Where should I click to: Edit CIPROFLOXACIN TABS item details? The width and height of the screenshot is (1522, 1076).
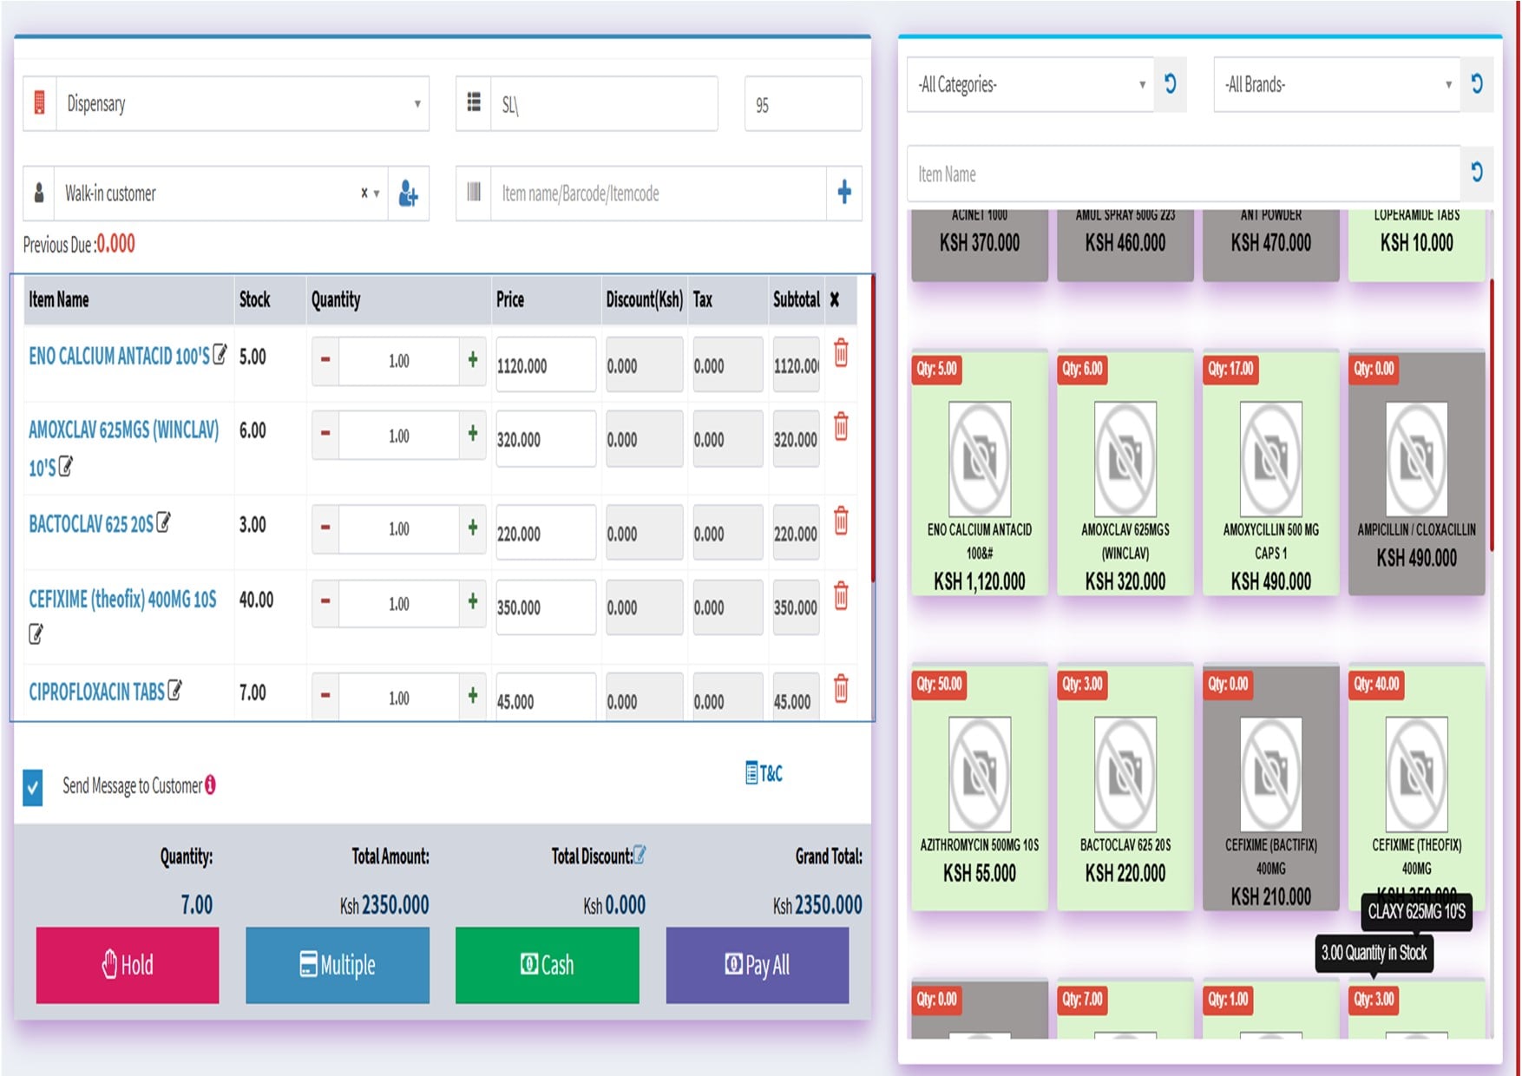174,690
